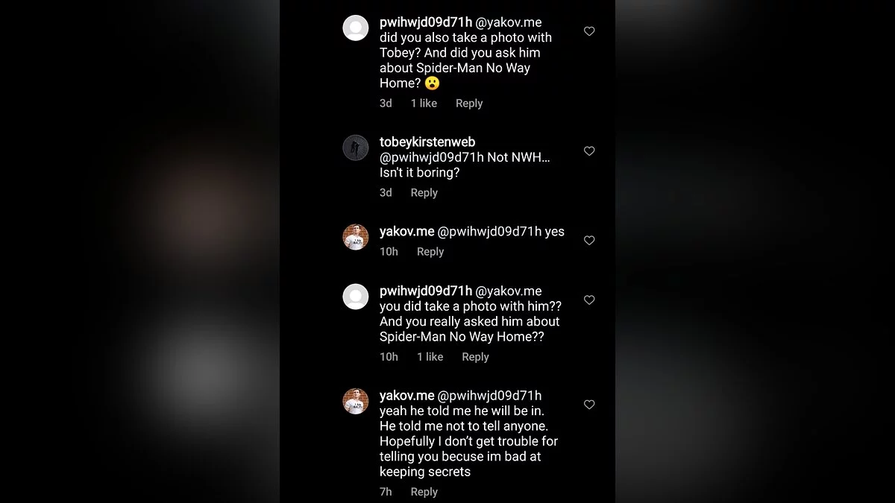The height and width of the screenshot is (503, 895).
Task: View likes on the first 3d comment
Action: pyautogui.click(x=424, y=104)
